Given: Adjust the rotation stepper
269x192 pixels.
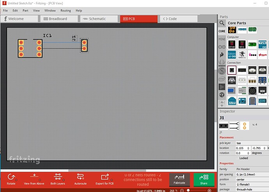Looking at the screenshot, I should (248, 153).
